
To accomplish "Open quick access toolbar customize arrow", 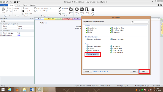I will coord(20,2).
